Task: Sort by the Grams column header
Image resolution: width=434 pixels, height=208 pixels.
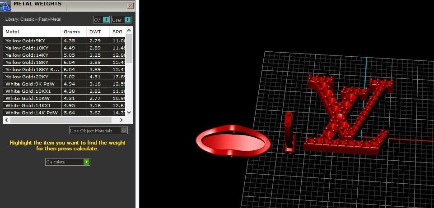Action: (74, 32)
